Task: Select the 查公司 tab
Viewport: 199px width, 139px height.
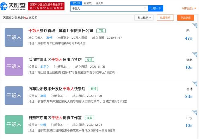Action: pos(76,3)
